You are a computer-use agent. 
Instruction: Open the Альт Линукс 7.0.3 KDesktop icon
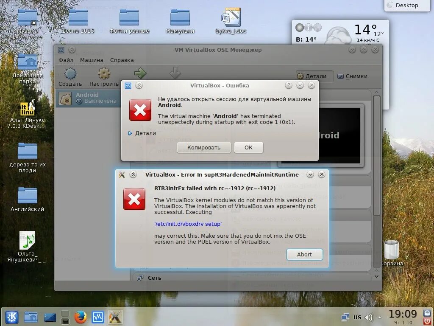click(27, 114)
